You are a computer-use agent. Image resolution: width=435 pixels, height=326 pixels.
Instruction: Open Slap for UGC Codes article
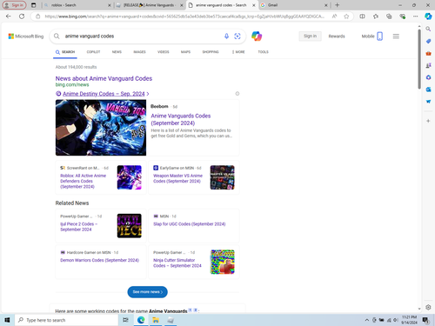point(189,224)
